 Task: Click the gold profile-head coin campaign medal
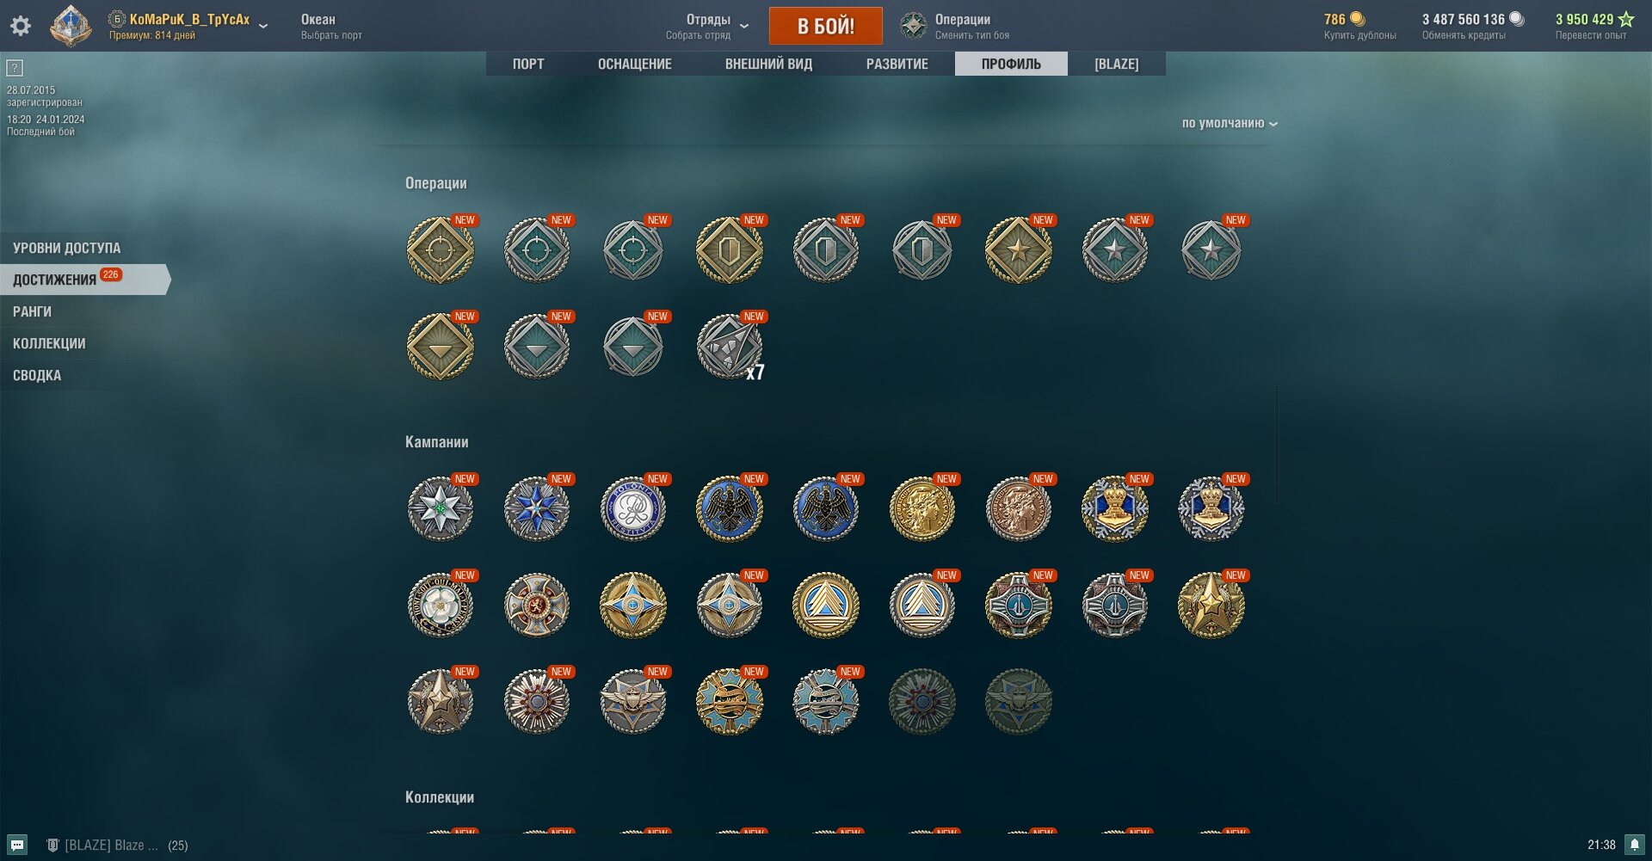tap(922, 508)
